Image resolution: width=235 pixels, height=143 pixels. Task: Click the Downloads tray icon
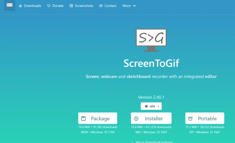[20, 6]
